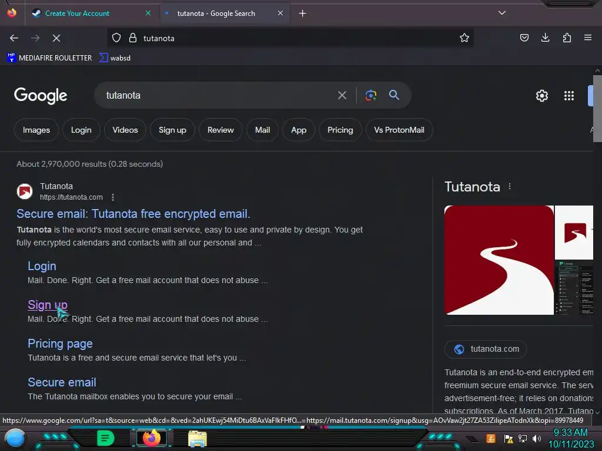The width and height of the screenshot is (602, 451).
Task: Select the Pricing filter chip
Action: pyautogui.click(x=340, y=130)
